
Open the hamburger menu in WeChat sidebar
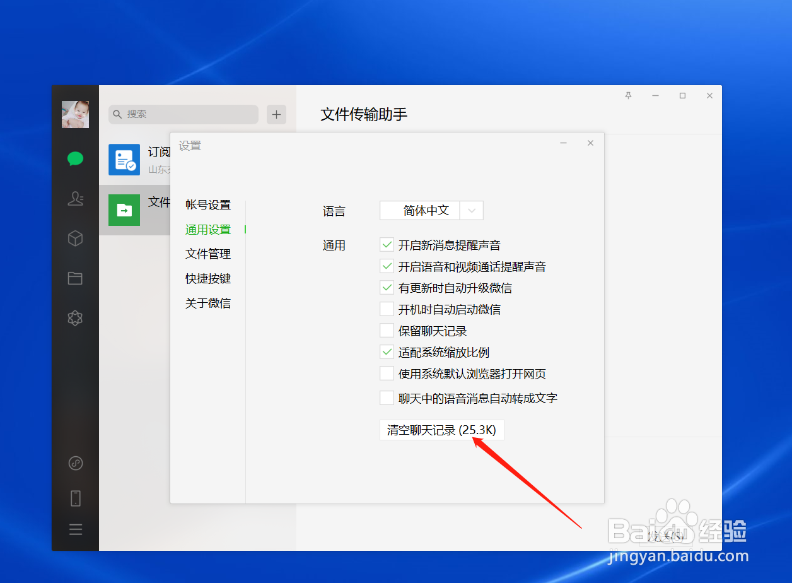76,529
